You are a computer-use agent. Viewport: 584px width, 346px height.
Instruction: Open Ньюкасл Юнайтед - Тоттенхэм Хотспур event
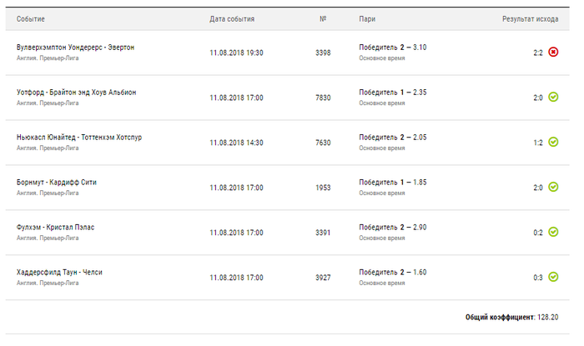coord(79,138)
